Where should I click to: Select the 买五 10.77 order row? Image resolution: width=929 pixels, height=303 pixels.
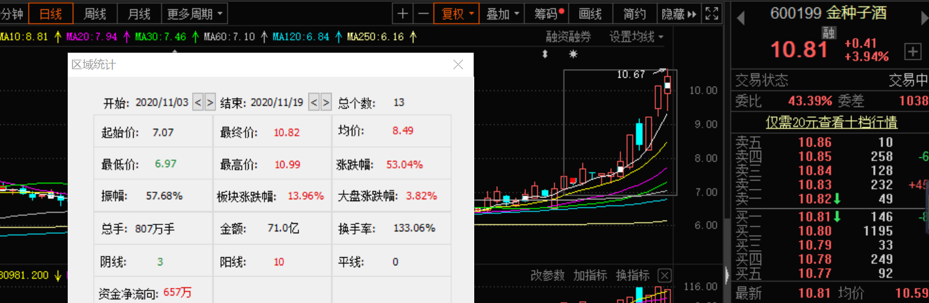pos(830,273)
